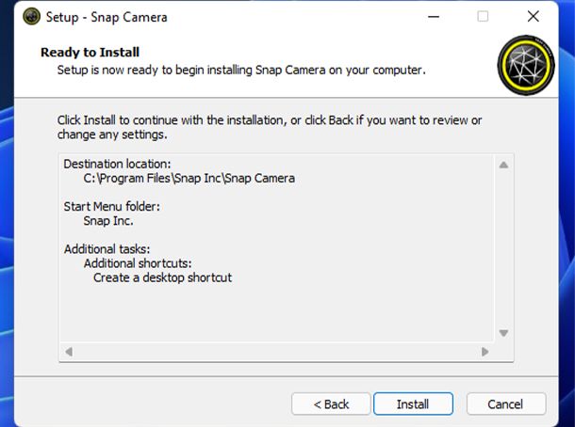Click the path C:\Program Files\Snap Inc\Snap Camera
The height and width of the screenshot is (427, 575).
tap(189, 178)
